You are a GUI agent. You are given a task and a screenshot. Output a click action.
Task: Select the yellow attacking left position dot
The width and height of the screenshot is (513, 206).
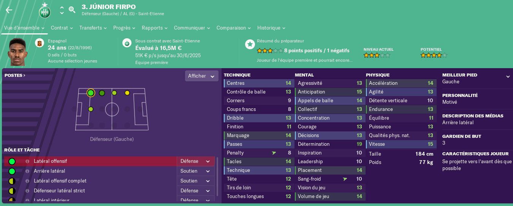pyautogui.click(x=127, y=93)
